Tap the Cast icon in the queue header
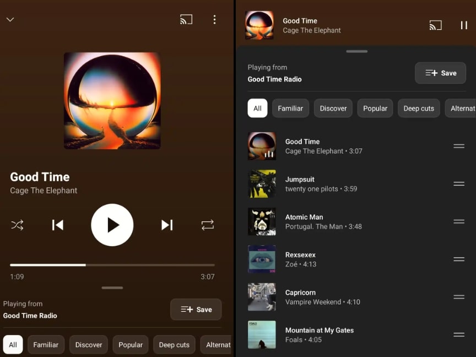Viewport: 476px width, 357px height. point(435,25)
